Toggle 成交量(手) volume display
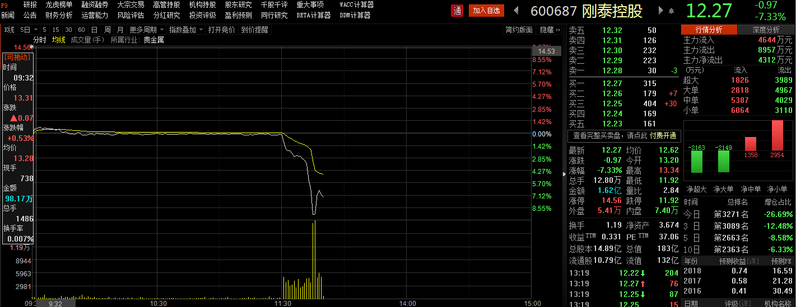This screenshot has height=307, width=796. [x=87, y=40]
